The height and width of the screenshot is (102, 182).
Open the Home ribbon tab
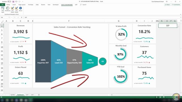pos(8,5)
